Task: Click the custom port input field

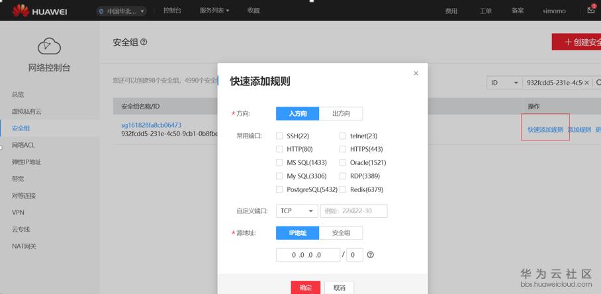Action: pos(353,211)
